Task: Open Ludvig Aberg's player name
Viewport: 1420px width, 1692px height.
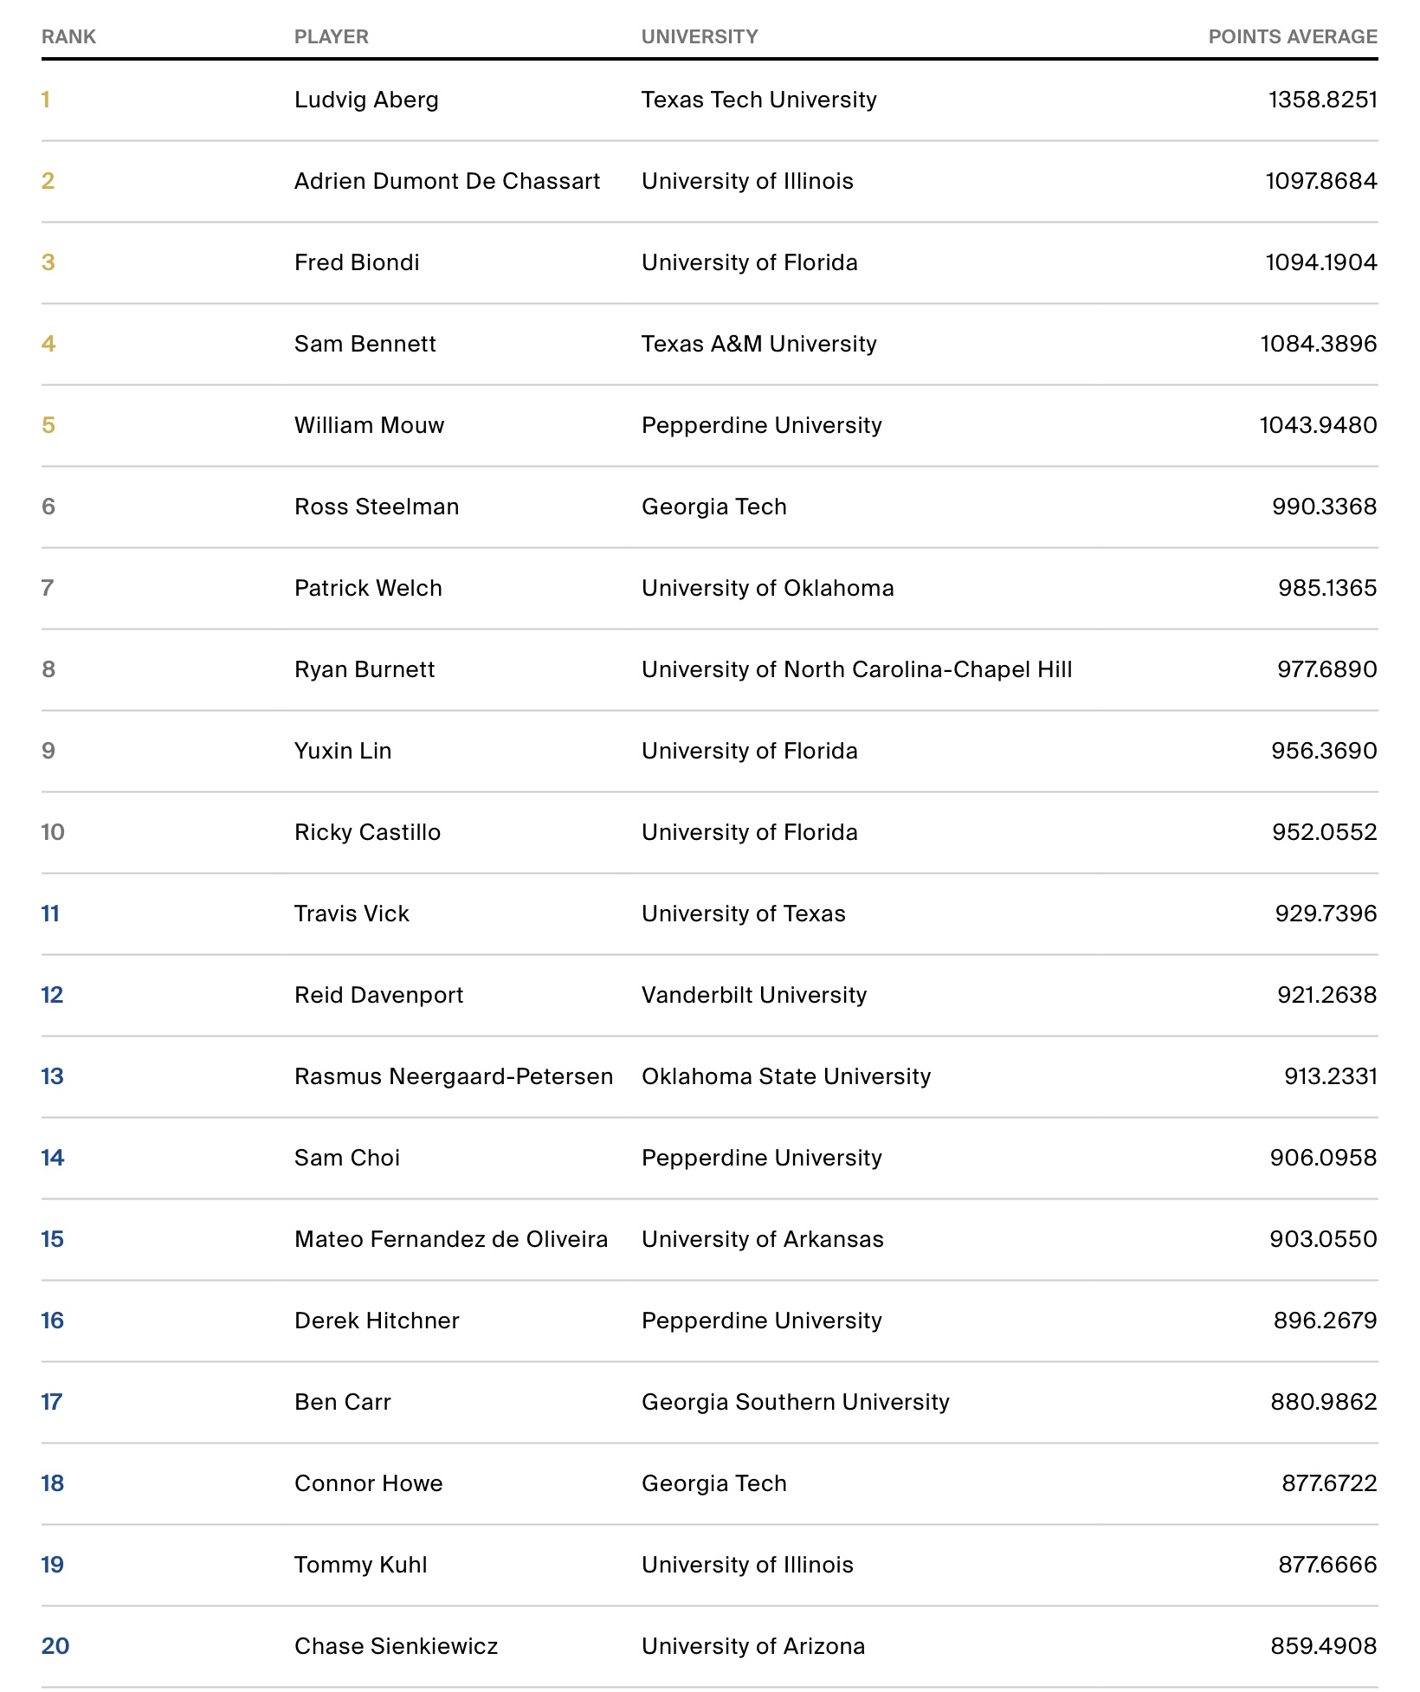Action: (366, 100)
